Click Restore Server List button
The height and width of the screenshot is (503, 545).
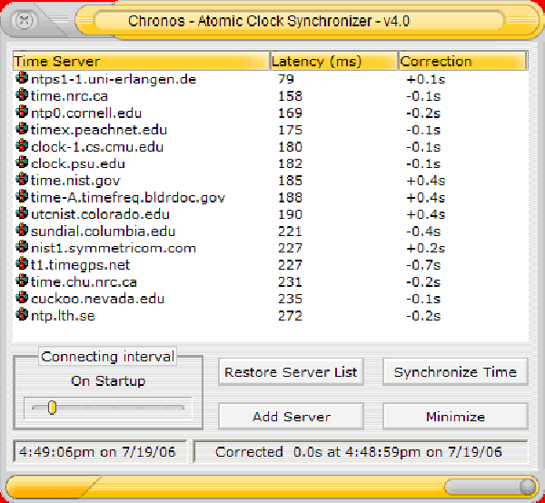[x=291, y=372]
